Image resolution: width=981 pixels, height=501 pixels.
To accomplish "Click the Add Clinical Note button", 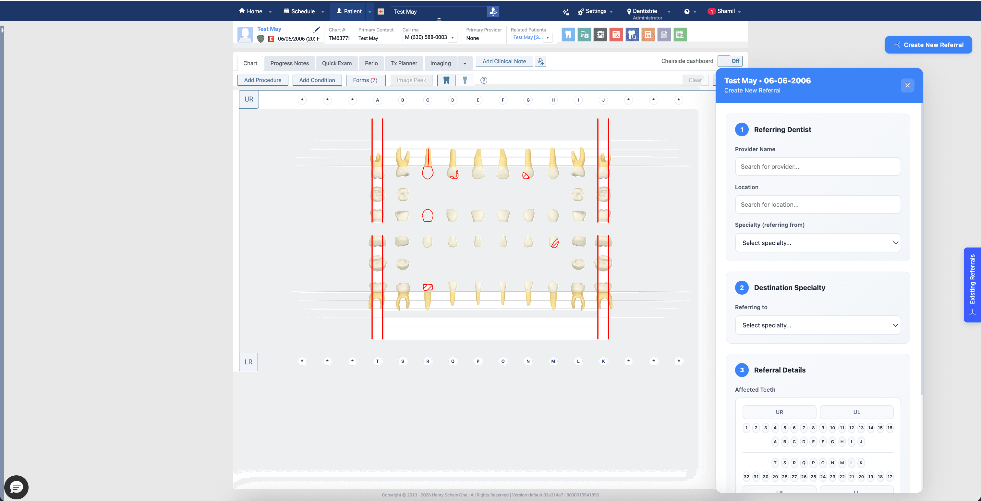I will point(504,61).
